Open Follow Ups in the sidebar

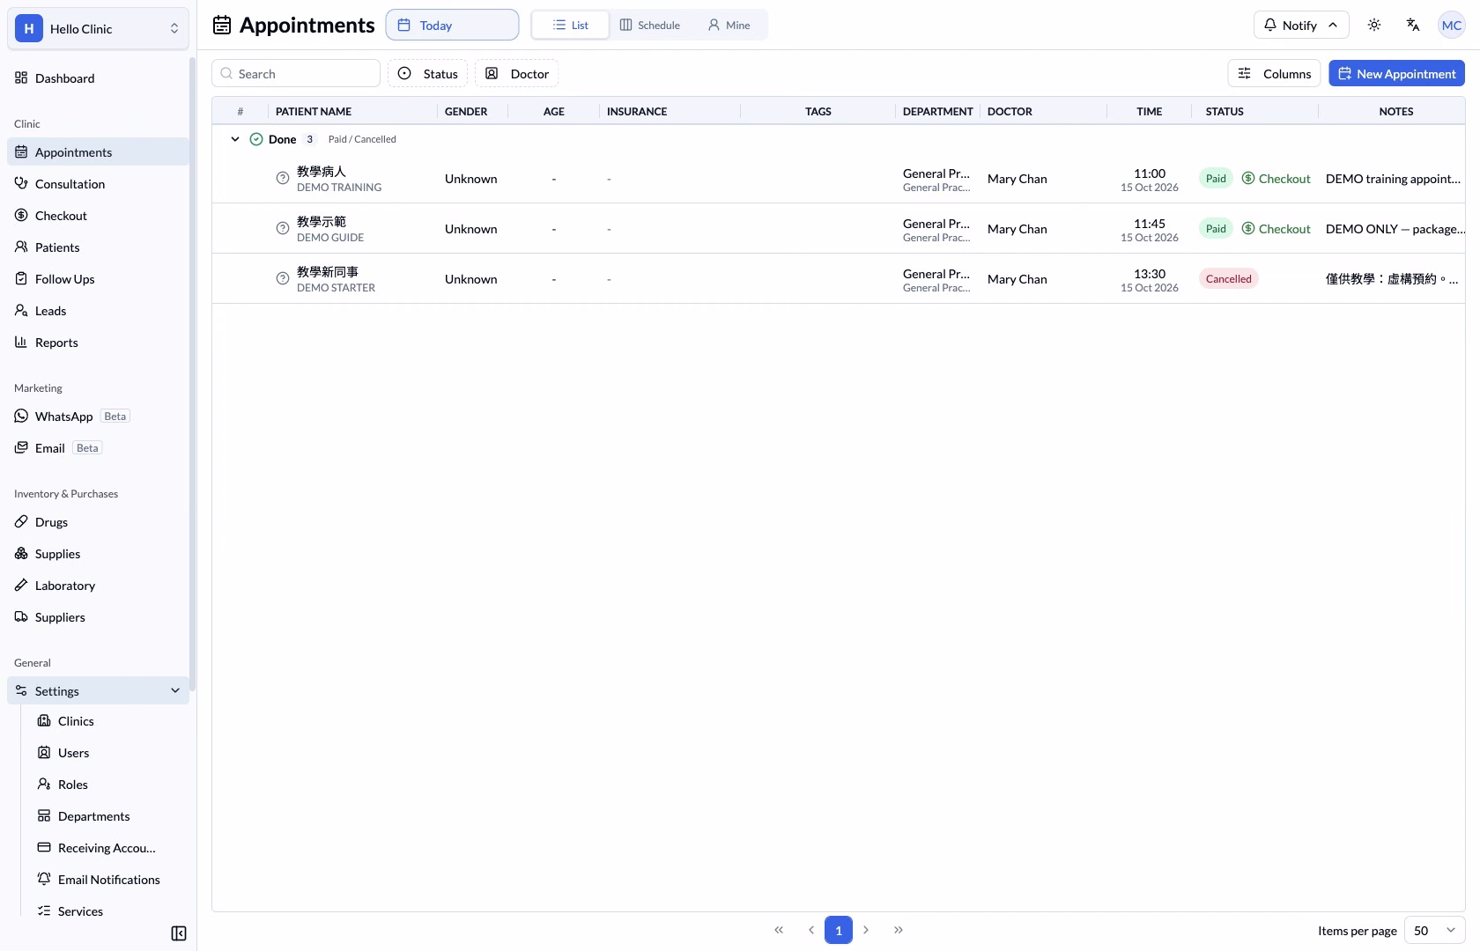click(98, 279)
